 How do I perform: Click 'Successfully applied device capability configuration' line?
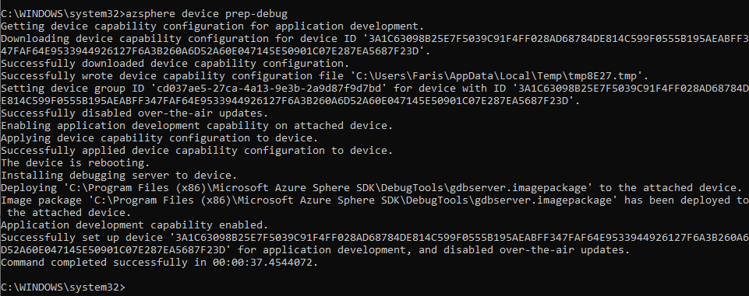coord(197,151)
